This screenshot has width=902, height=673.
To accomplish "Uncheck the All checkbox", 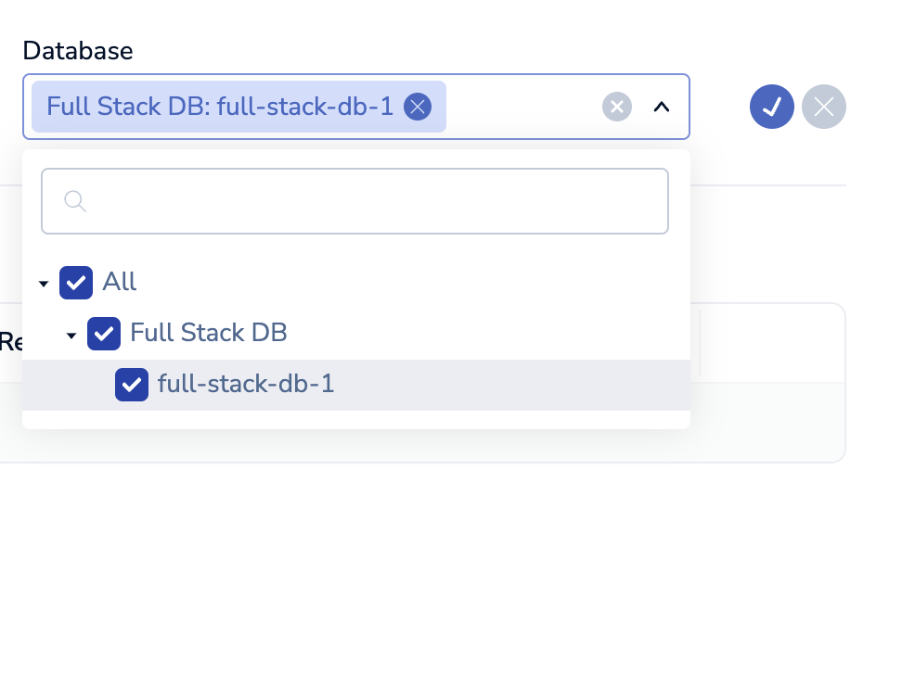I will (76, 283).
